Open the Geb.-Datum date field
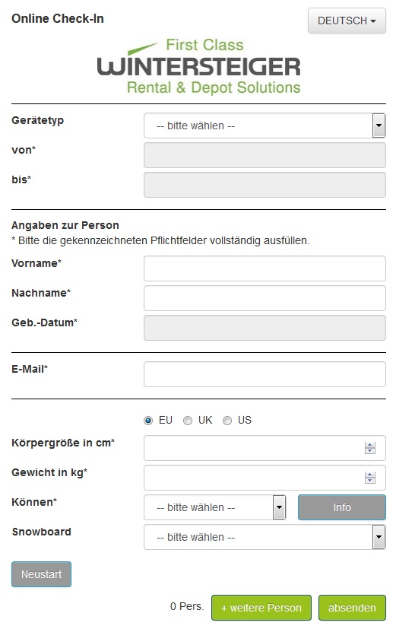Screen dimensions: 396x629 point(265,328)
